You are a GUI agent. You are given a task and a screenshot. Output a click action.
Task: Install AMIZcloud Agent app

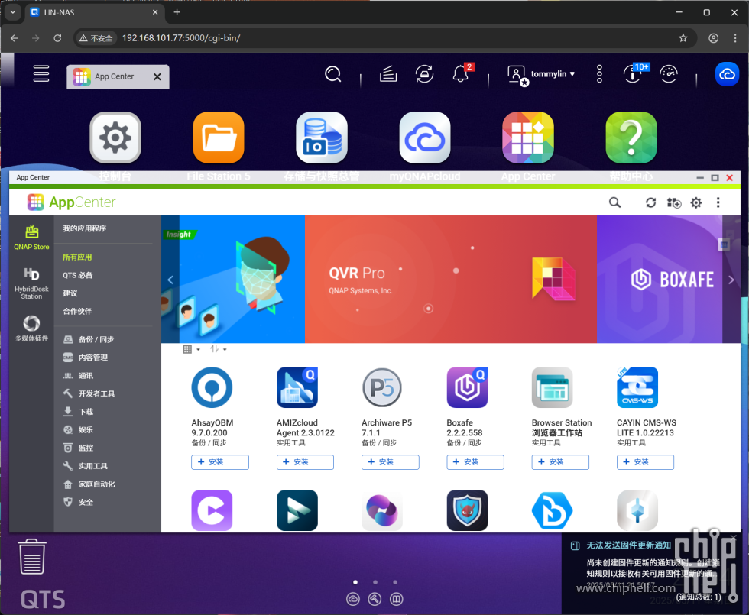305,462
